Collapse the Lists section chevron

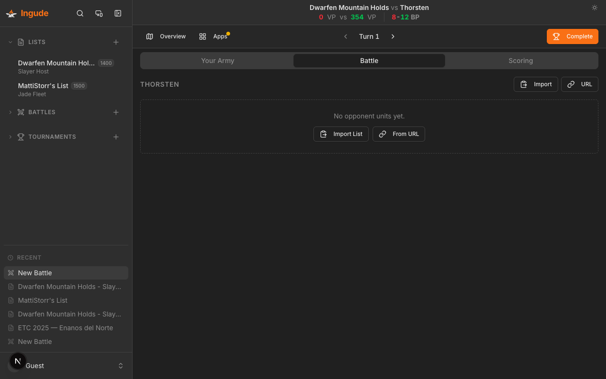[10, 42]
